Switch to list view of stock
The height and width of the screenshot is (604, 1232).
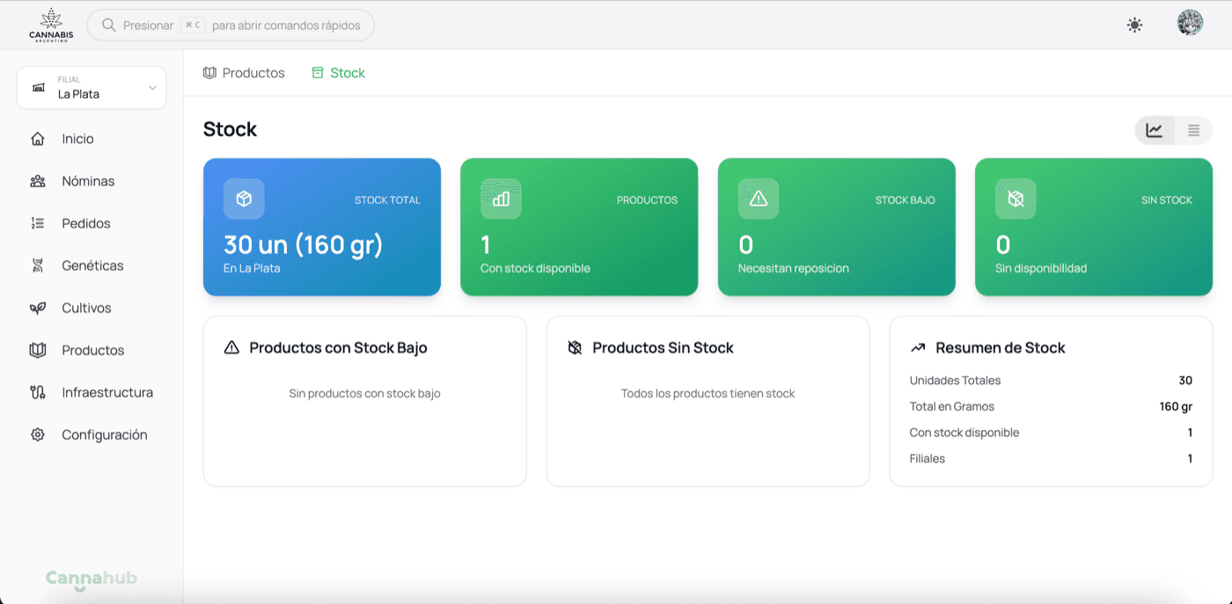pos(1193,129)
